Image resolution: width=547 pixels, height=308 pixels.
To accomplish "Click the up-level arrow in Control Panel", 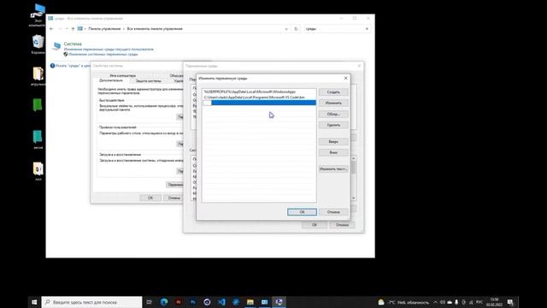I will point(73,29).
